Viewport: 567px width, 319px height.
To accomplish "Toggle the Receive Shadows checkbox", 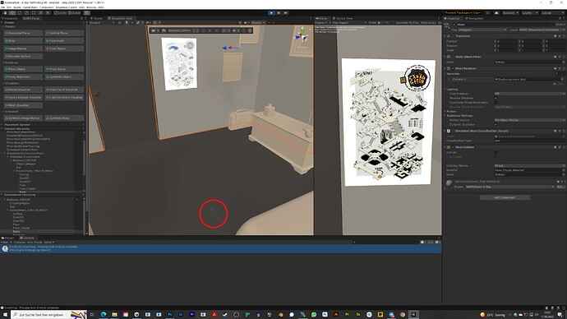I will [496, 98].
